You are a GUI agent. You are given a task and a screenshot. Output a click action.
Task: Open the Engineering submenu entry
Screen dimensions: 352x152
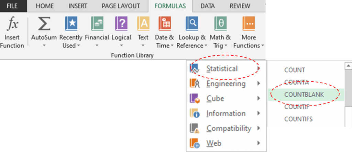click(226, 84)
